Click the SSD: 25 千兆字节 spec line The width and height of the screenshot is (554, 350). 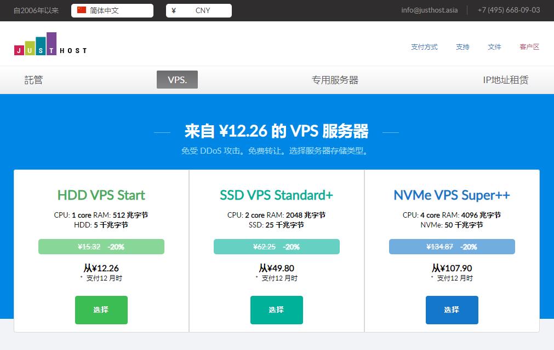276,225
